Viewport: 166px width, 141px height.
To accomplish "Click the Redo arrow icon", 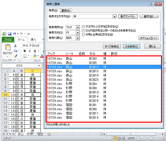I will [22, 34].
